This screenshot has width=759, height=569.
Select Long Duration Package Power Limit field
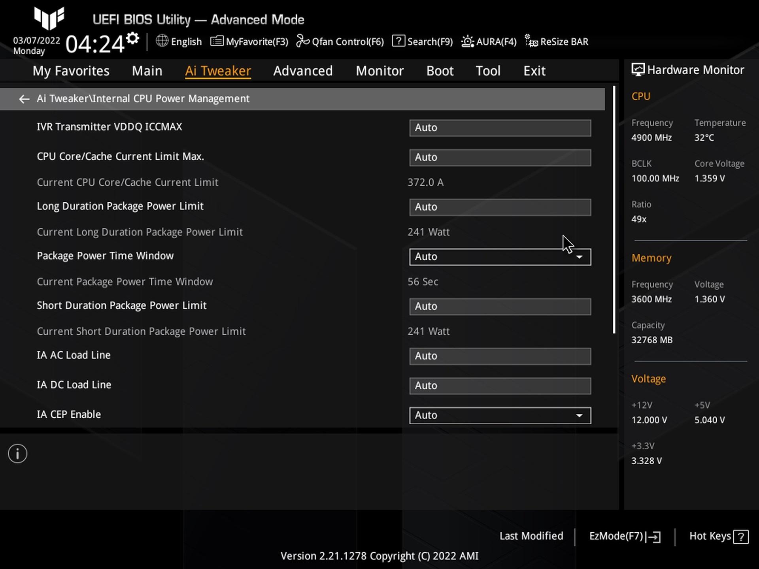(500, 207)
